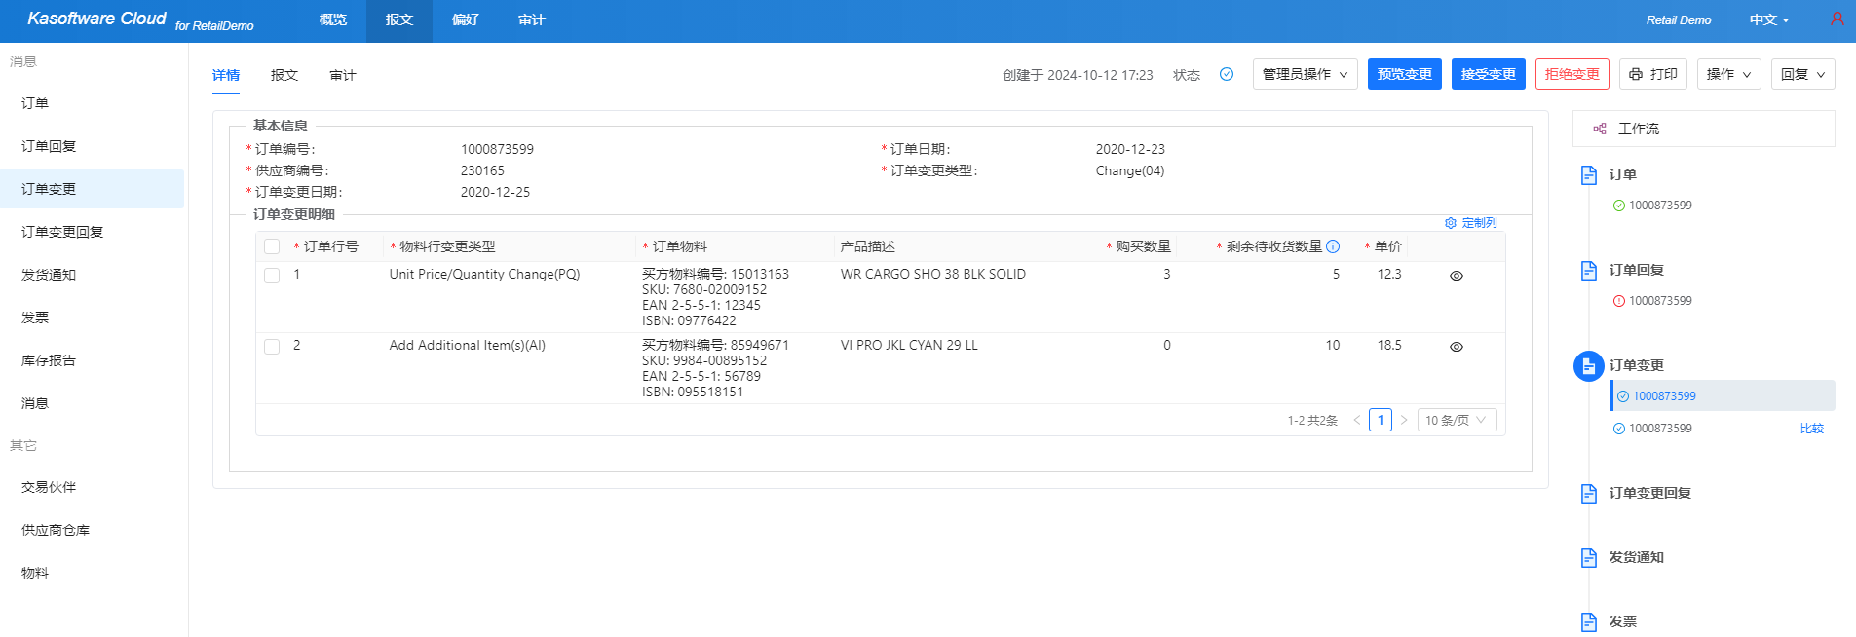Open the 中文 language selector
The height and width of the screenshot is (637, 1856).
coord(1768,19)
